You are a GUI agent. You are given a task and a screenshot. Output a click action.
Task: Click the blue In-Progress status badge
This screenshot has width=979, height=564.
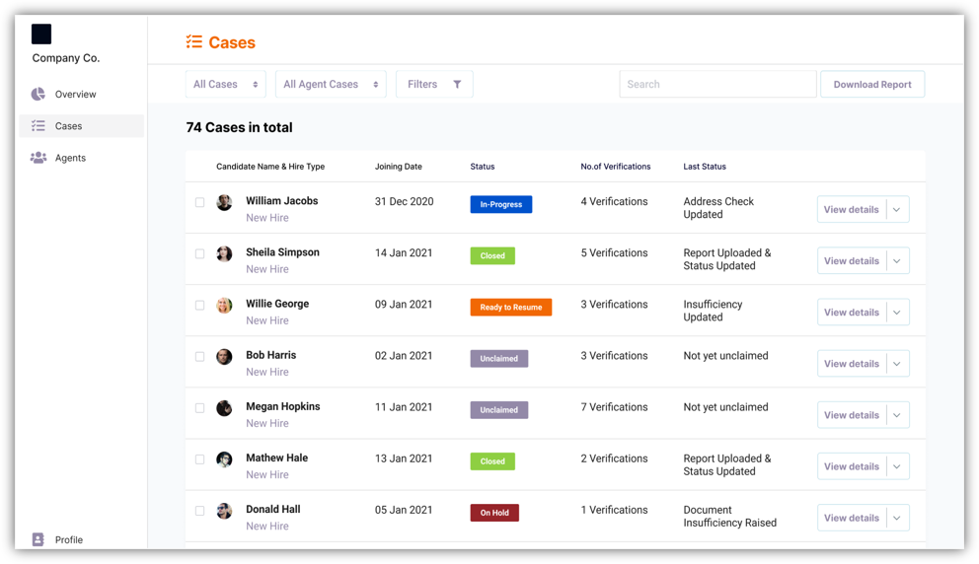click(501, 204)
